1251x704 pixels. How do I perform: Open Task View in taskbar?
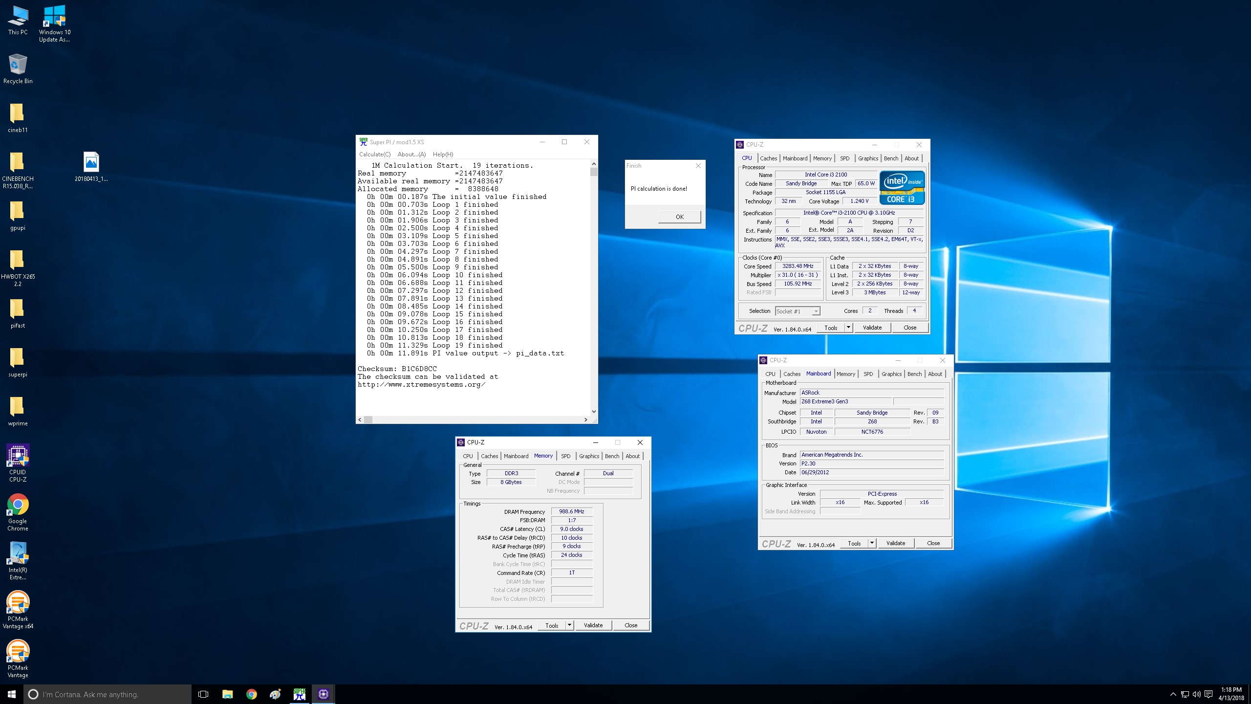203,694
